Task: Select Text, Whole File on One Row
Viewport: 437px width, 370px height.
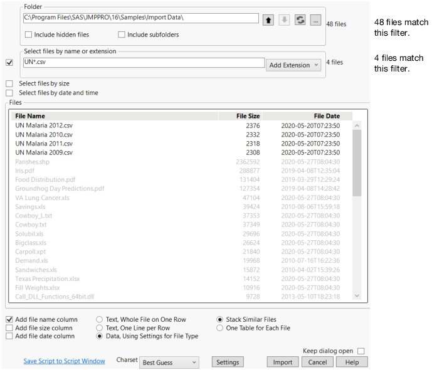Action: pos(99,320)
